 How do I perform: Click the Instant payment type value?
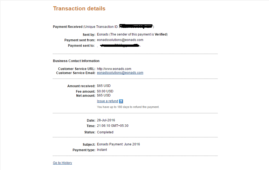(102, 150)
